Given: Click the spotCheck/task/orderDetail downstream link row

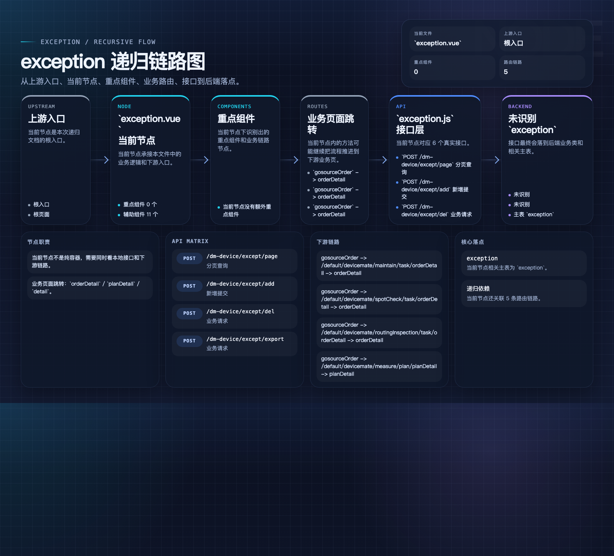Looking at the screenshot, I should click(x=379, y=299).
